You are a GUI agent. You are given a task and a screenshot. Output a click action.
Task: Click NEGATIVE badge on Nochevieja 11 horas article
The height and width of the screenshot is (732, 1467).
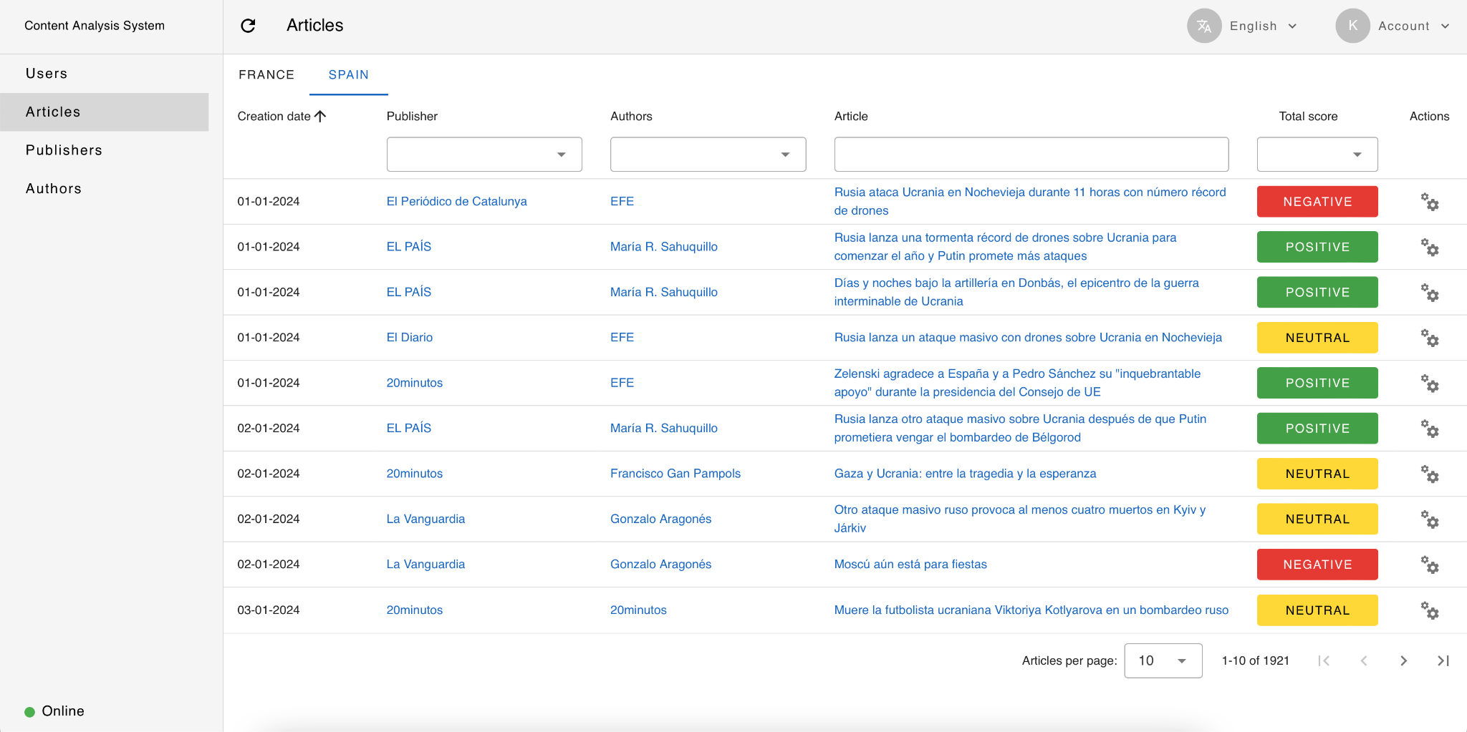[1317, 202]
